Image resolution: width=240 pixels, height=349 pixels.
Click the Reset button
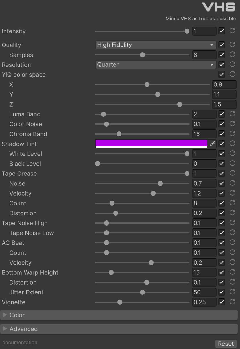pos(226,344)
